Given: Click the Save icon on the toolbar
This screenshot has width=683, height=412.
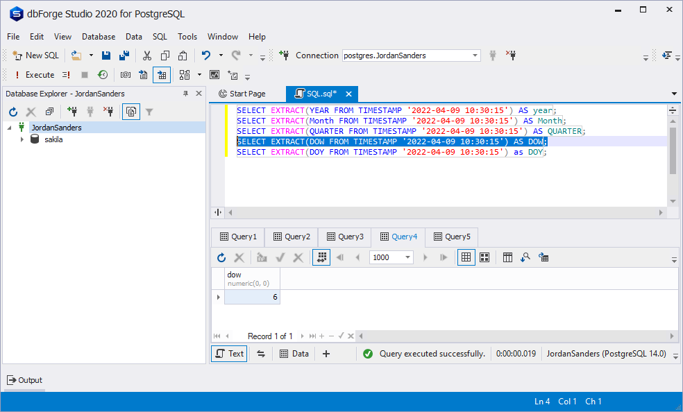Looking at the screenshot, I should [106, 55].
